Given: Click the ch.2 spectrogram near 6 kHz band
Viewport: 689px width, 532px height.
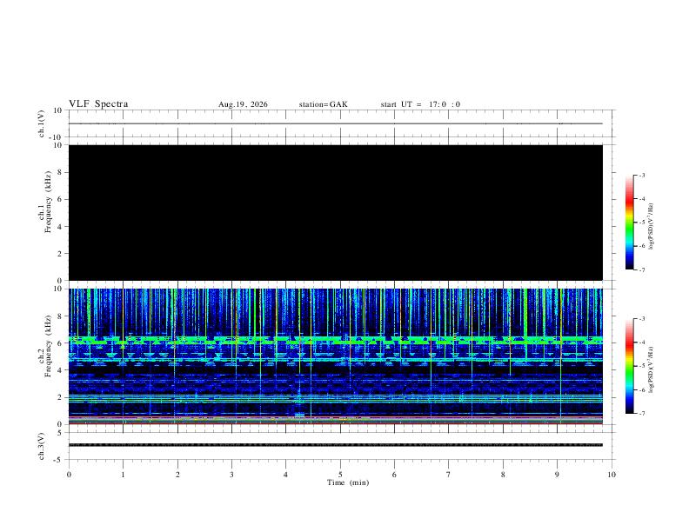Looking at the screenshot, I should click(336, 340).
